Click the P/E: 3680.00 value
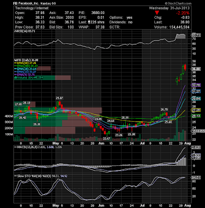Image resolution: width=205 pixels, height=208 pixels. point(91,13)
